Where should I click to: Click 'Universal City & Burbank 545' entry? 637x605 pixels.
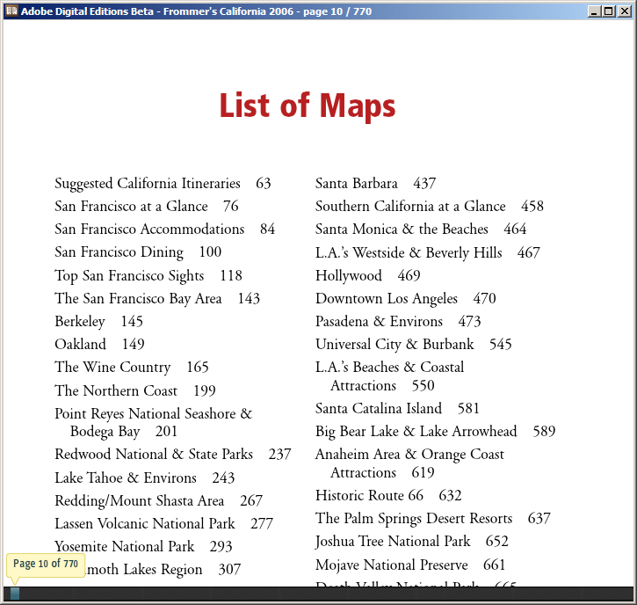(x=414, y=345)
